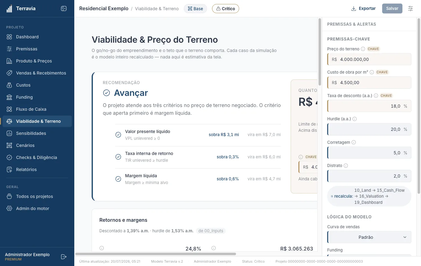Go to Cenários

tap(37, 145)
